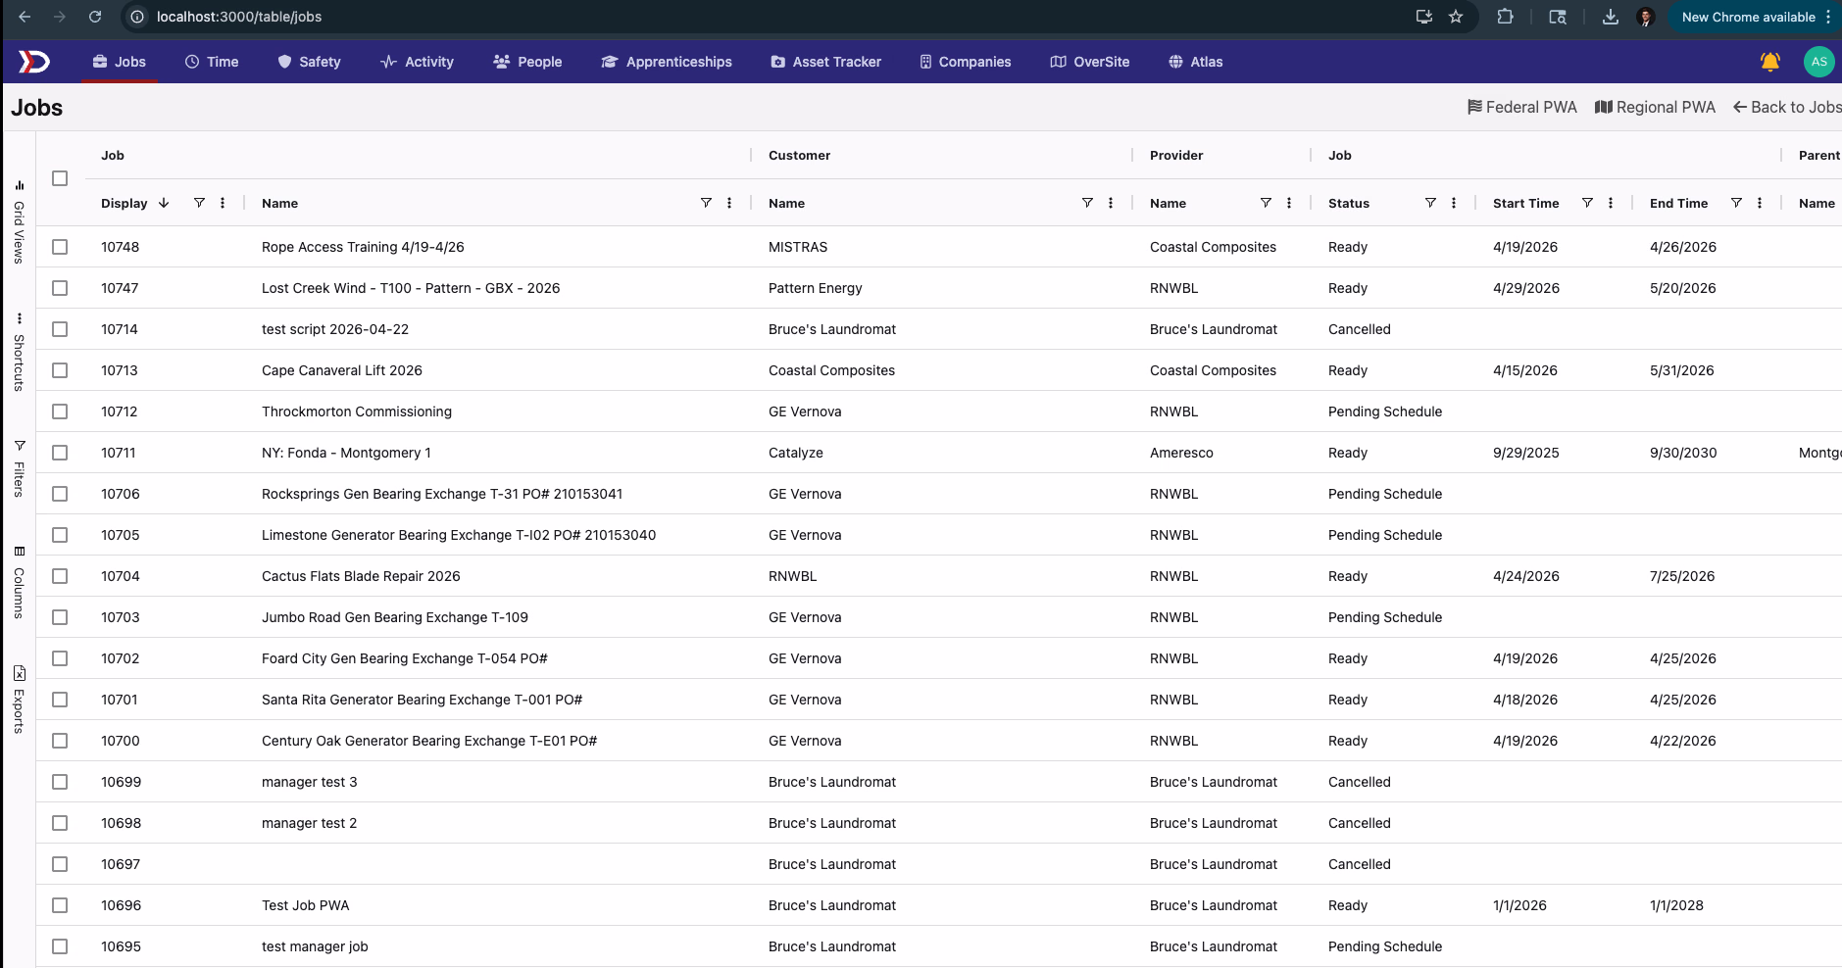Click Ameresco provider cell

[x=1181, y=453]
